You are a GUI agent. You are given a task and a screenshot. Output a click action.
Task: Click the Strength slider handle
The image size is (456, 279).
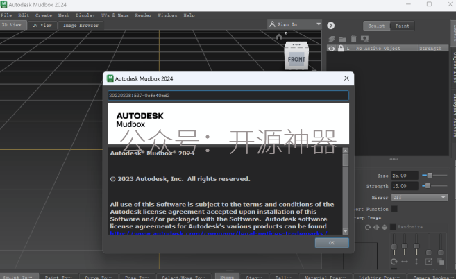point(428,185)
